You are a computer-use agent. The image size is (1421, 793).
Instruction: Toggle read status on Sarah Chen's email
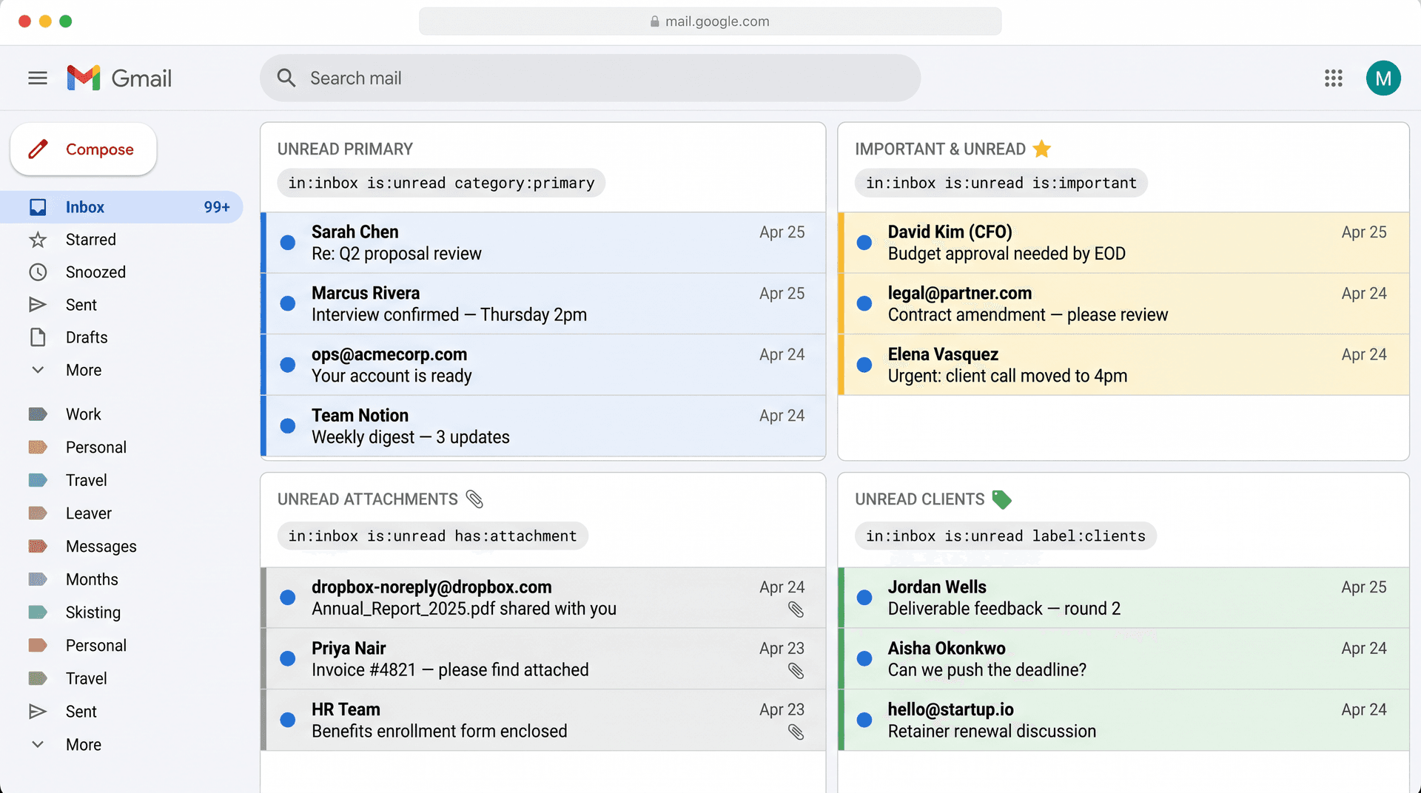click(x=288, y=242)
